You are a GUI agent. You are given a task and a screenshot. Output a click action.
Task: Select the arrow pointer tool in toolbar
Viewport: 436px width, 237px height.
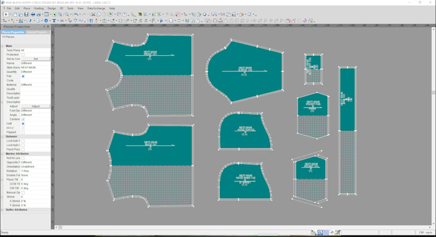[x=6, y=14]
